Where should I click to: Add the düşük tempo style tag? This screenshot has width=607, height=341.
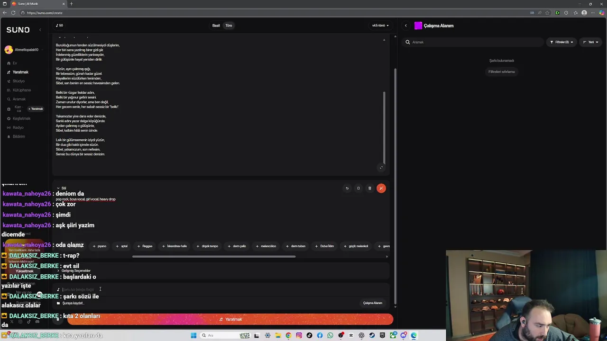click(207, 246)
